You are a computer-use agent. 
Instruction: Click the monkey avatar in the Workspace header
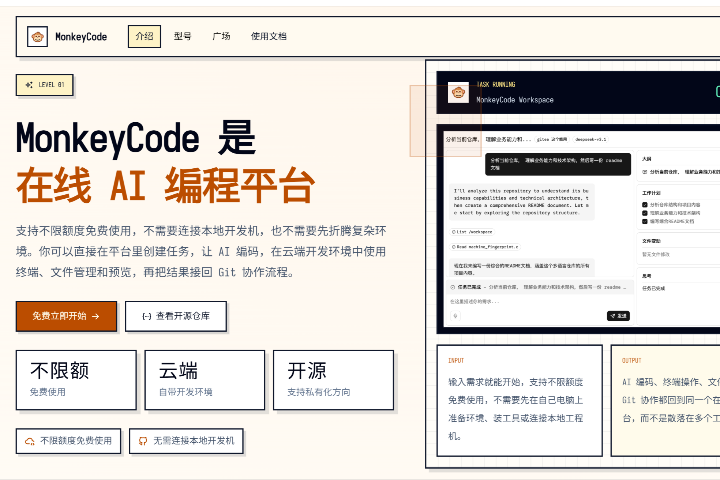458,92
